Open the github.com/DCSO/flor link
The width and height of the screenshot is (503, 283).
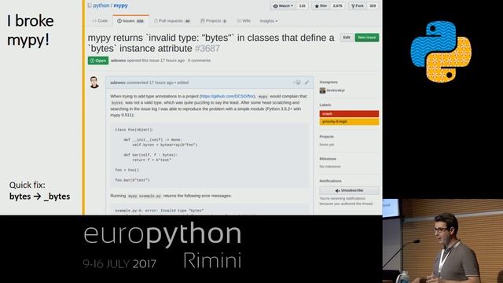[227, 96]
